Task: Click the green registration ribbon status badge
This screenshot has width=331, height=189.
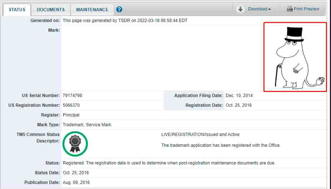Action: 75,144
